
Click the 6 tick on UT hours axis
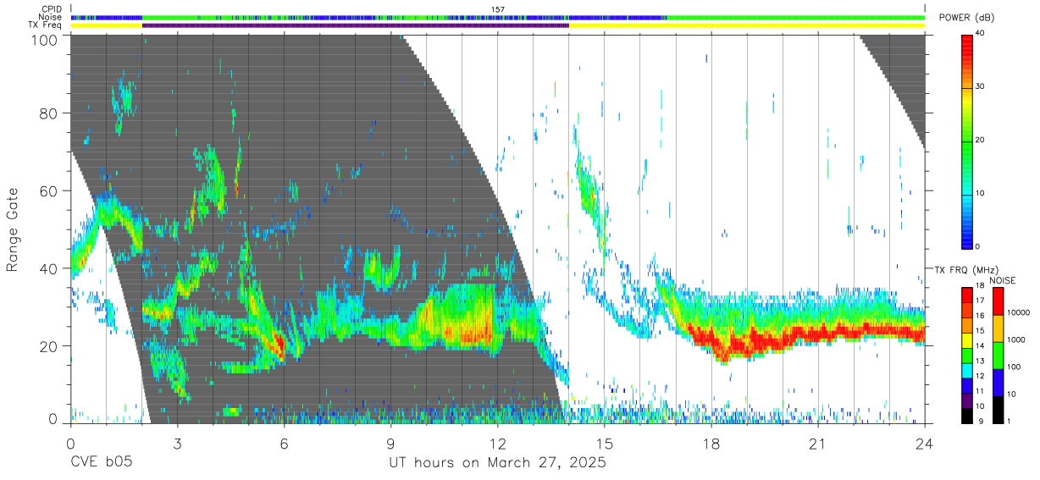point(285,444)
